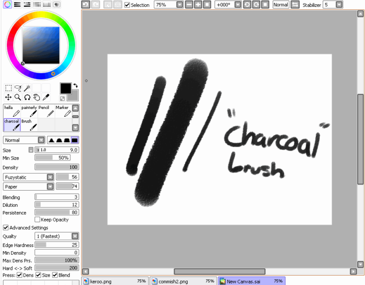The width and height of the screenshot is (365, 285).
Task: Select the hand pan tool
Action: 36,97
